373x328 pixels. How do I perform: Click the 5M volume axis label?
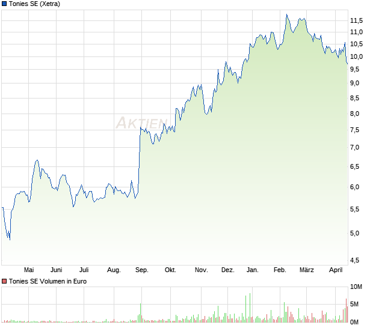click(354, 304)
